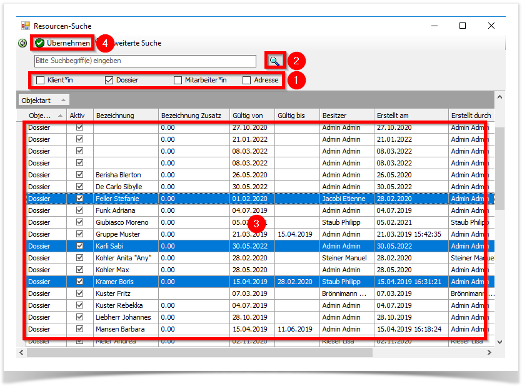Select the Berisha Blerton row

click(260, 175)
